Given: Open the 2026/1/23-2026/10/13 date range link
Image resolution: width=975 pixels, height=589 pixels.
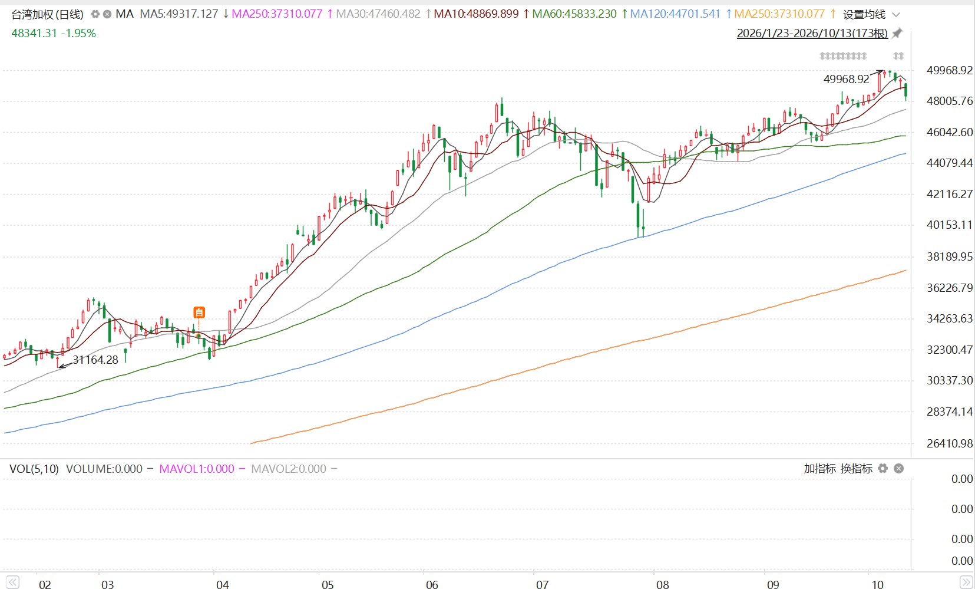Looking at the screenshot, I should pyautogui.click(x=812, y=33).
